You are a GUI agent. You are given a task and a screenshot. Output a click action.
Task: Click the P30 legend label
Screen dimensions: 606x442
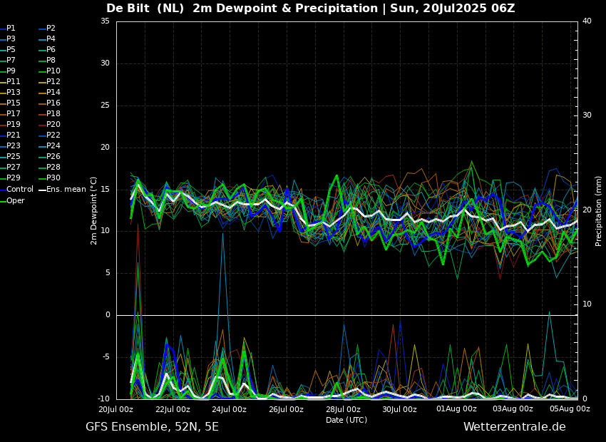[53, 178]
